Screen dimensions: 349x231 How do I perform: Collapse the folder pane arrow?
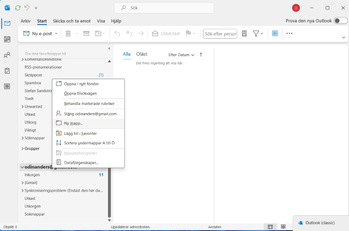(109, 49)
